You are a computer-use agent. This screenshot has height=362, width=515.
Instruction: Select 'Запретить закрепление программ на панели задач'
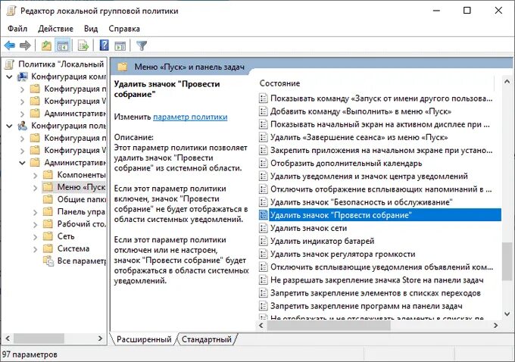click(367, 306)
